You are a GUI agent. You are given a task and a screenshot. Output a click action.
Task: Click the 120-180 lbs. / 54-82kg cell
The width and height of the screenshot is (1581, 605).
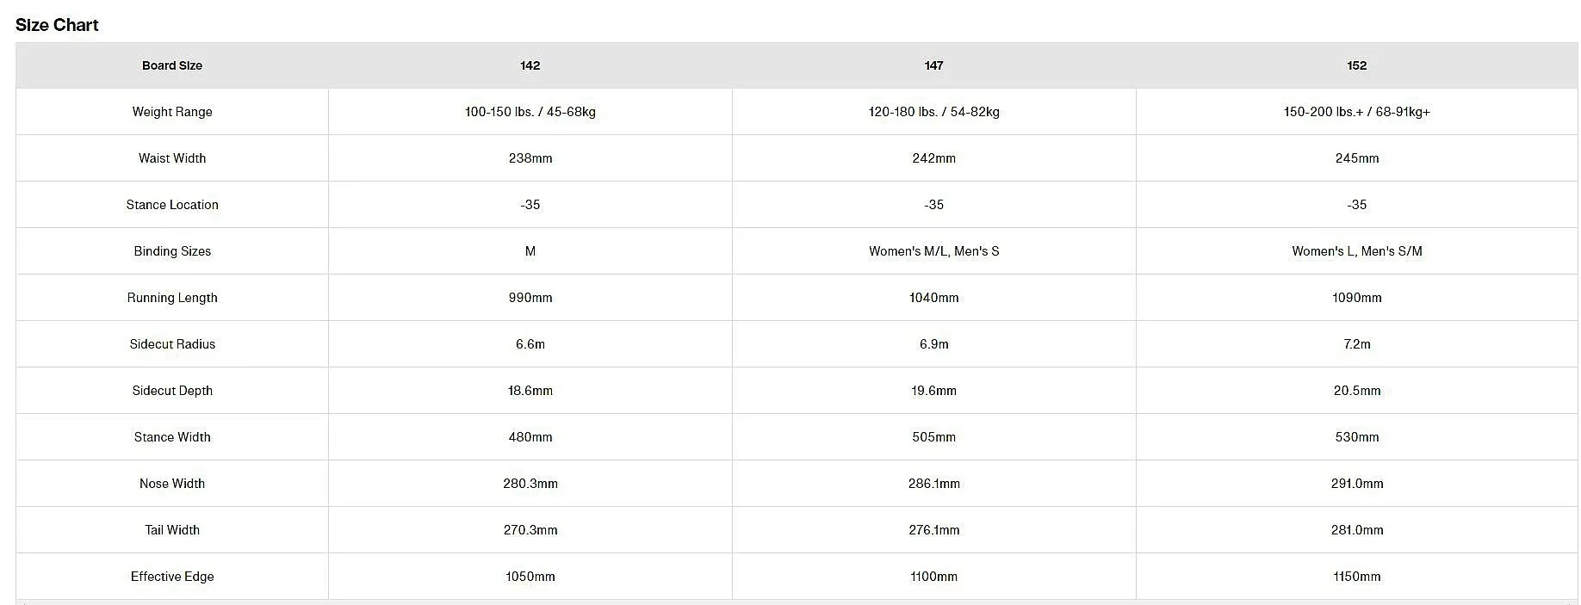click(x=933, y=112)
